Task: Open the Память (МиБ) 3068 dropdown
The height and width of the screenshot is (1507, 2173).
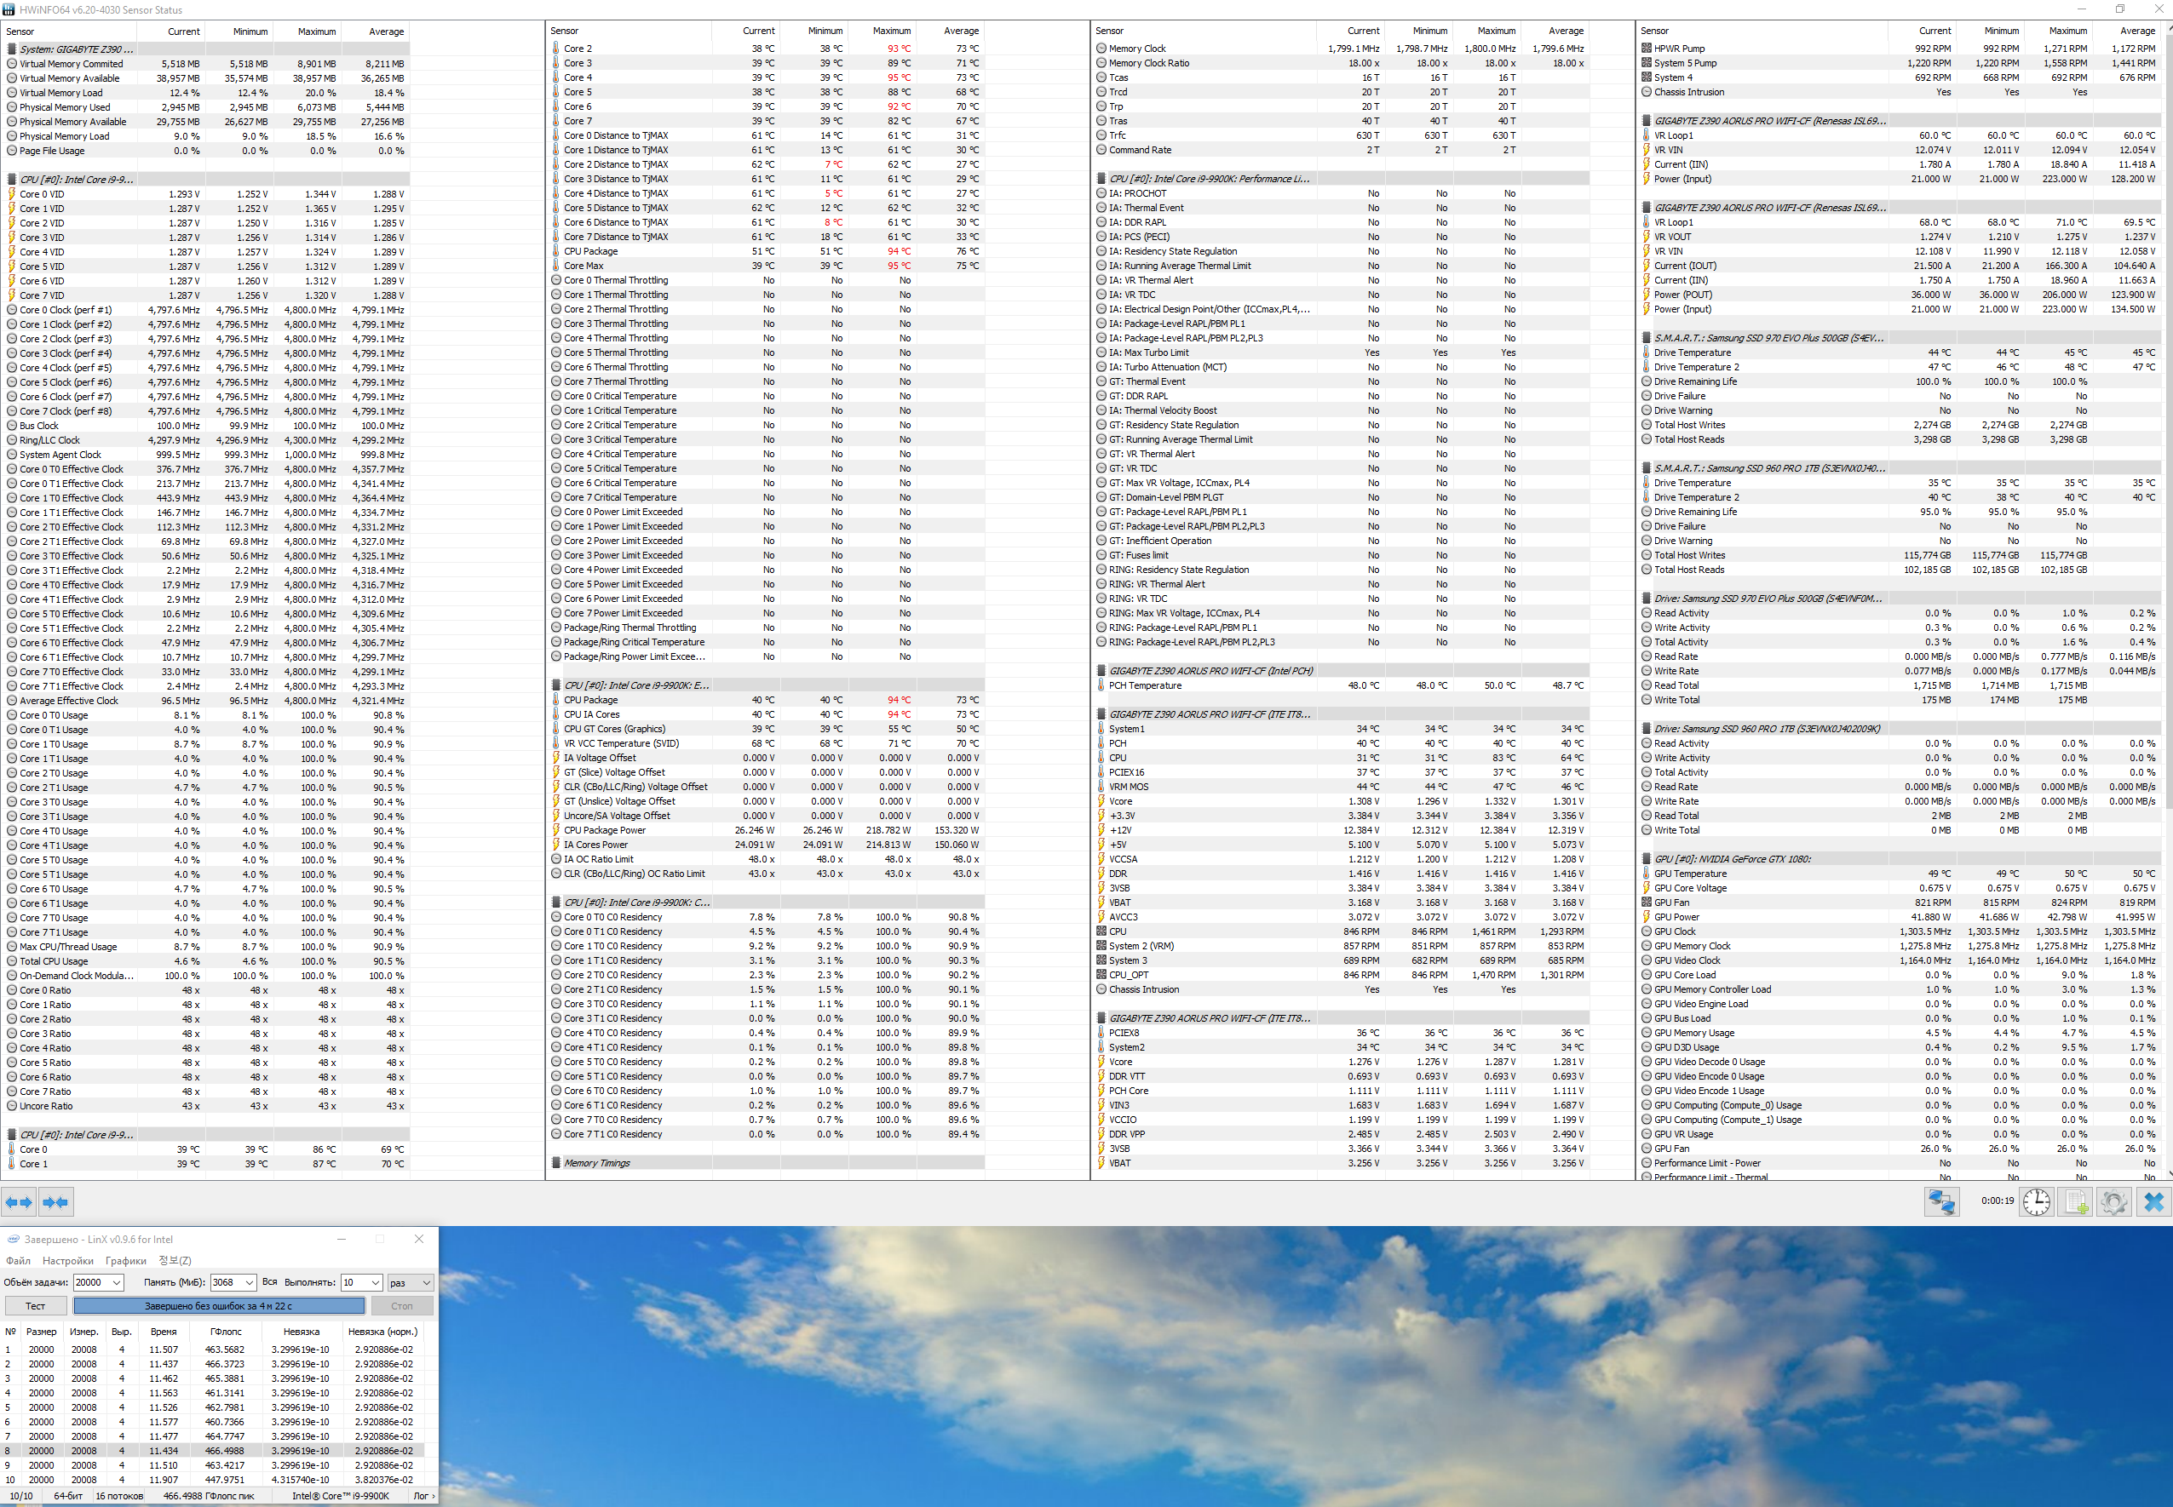Action: (x=250, y=1282)
